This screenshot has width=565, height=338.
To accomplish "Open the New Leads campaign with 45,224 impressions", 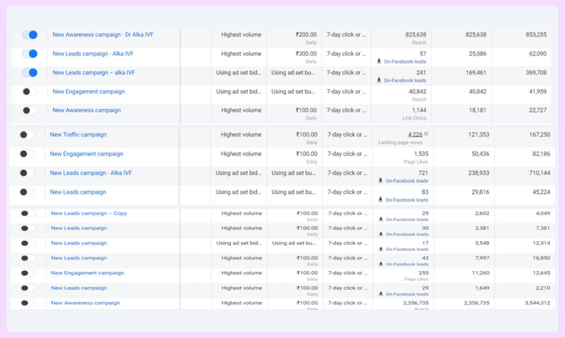I will pyautogui.click(x=78, y=192).
